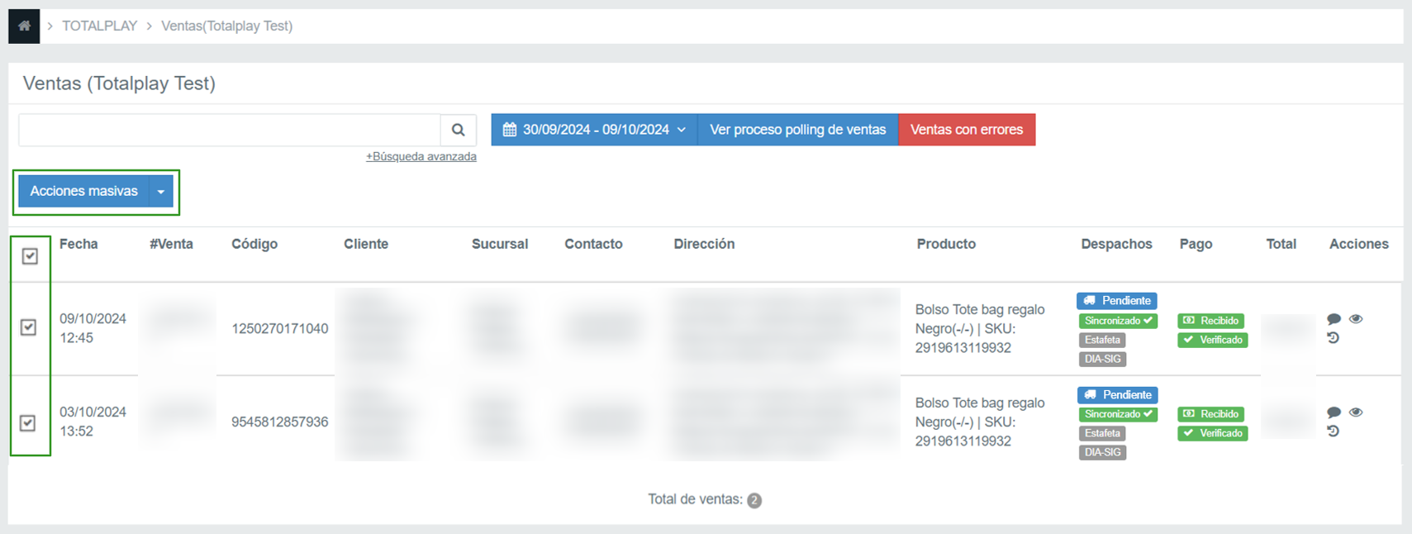The height and width of the screenshot is (534, 1412).
Task: Open Ver proceso polling de ventas
Action: pos(798,130)
